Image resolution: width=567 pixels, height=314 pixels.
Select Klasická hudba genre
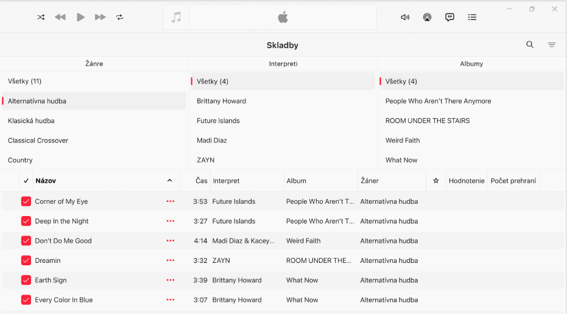(94, 120)
